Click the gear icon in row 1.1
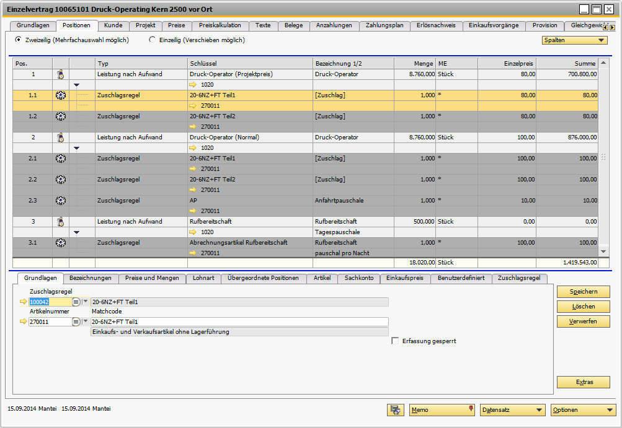This screenshot has height=428, width=622. (x=61, y=95)
